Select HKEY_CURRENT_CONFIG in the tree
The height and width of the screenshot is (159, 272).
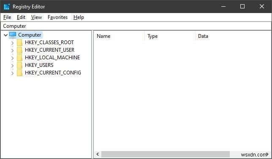[53, 73]
